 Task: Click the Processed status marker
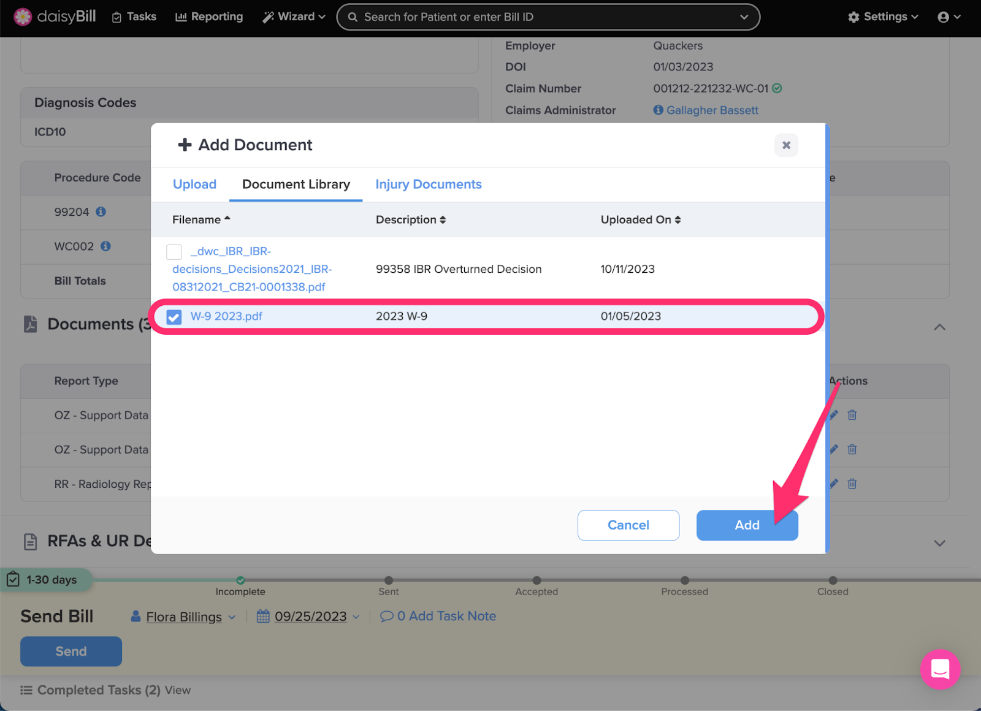(x=685, y=580)
